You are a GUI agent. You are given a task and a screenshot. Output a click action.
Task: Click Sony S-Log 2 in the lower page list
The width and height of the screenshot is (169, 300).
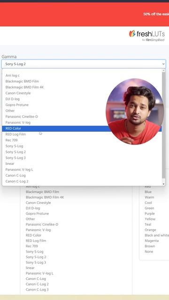[x=36, y=257]
